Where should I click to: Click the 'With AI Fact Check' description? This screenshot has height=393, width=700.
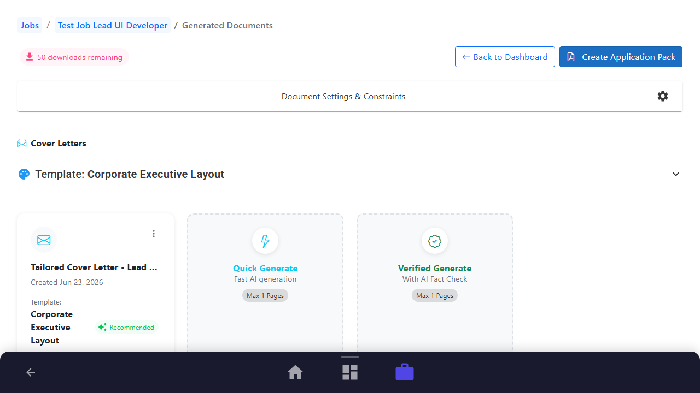tap(435, 279)
